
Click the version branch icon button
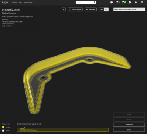pos(64,10)
